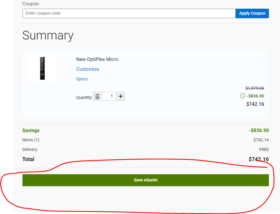Open the Customize link

(x=87, y=69)
